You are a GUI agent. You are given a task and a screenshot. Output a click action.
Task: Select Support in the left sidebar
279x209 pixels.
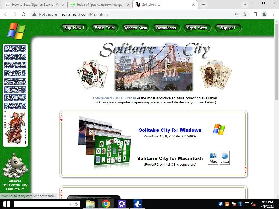point(15,90)
